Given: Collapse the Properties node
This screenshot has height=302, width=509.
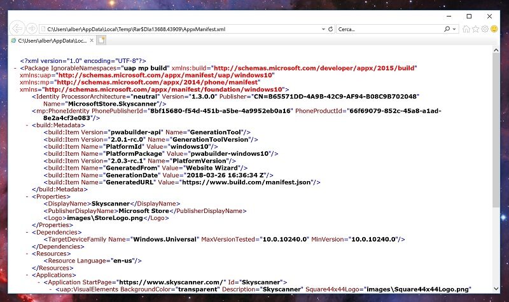Looking at the screenshot, I should click(x=27, y=196).
